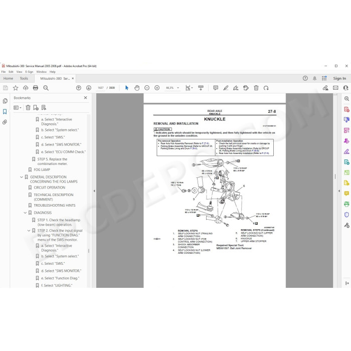Open the E-Sign menu
This screenshot has width=351, height=351.
(29, 72)
